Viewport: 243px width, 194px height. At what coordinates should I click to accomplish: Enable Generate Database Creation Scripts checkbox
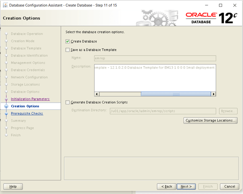pyautogui.click(x=67, y=102)
